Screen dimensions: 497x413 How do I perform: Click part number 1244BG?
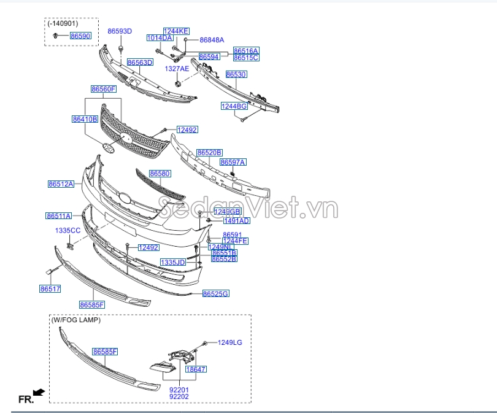click(x=234, y=106)
